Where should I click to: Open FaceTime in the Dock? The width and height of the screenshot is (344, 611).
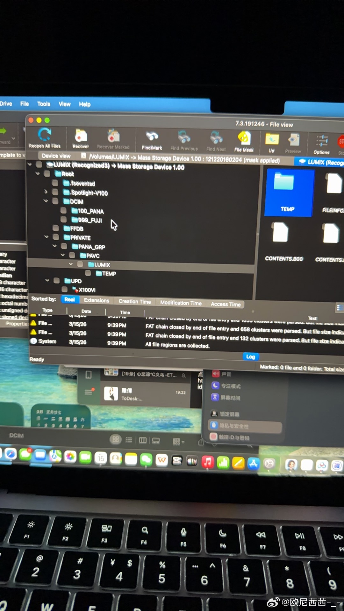(85, 457)
